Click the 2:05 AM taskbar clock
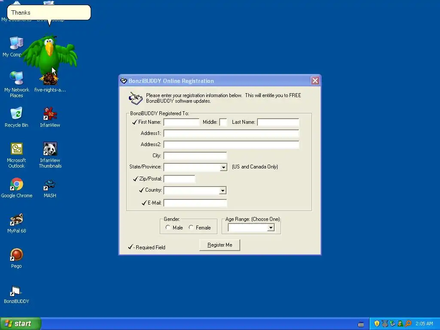This screenshot has width=440, height=330. [x=424, y=324]
